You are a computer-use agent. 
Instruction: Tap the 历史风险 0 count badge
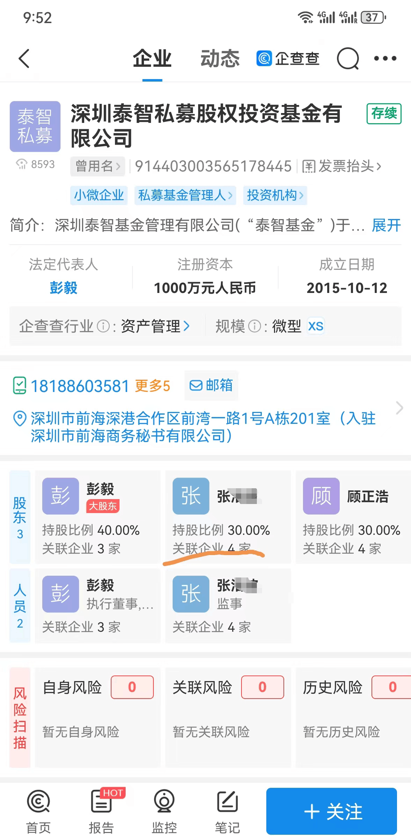391,687
